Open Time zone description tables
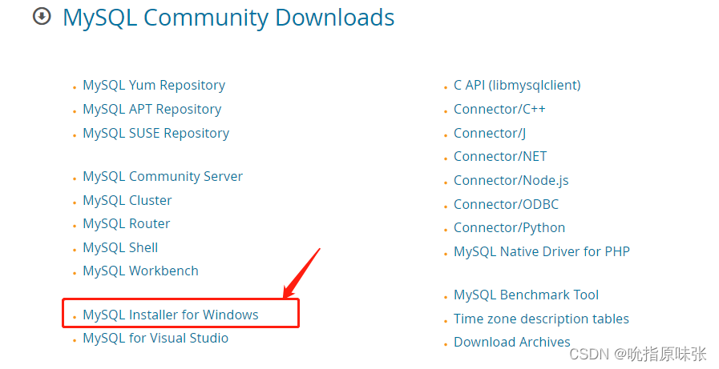 tap(541, 319)
